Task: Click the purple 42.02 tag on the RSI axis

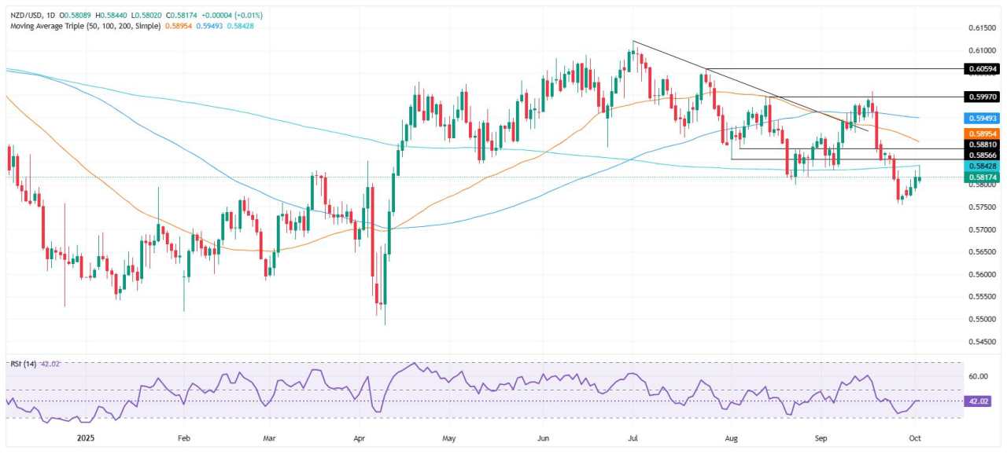Action: 978,401
